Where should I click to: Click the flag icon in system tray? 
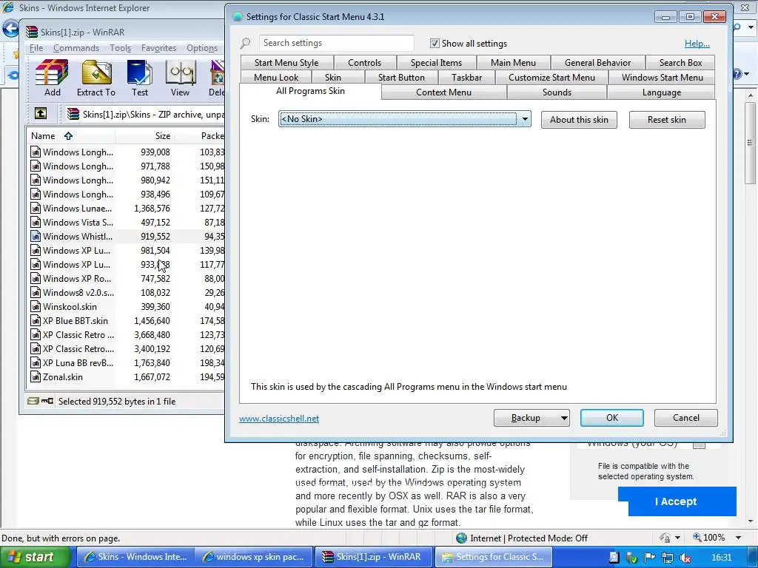tap(649, 558)
